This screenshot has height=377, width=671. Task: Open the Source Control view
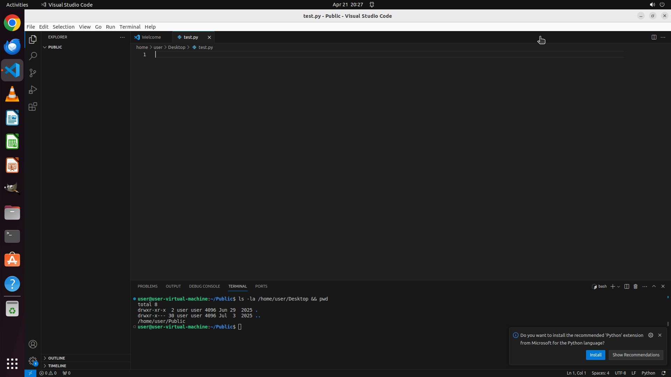coord(33,73)
